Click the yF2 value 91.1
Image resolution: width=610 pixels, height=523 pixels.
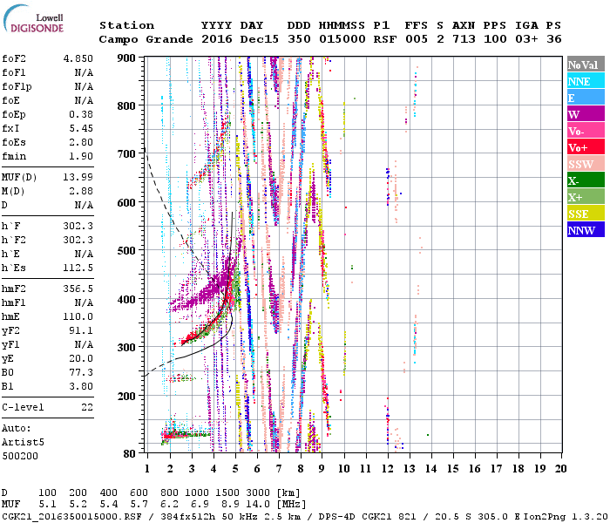tap(81, 330)
